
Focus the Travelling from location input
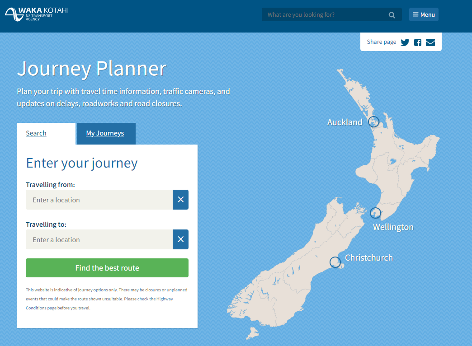[99, 200]
